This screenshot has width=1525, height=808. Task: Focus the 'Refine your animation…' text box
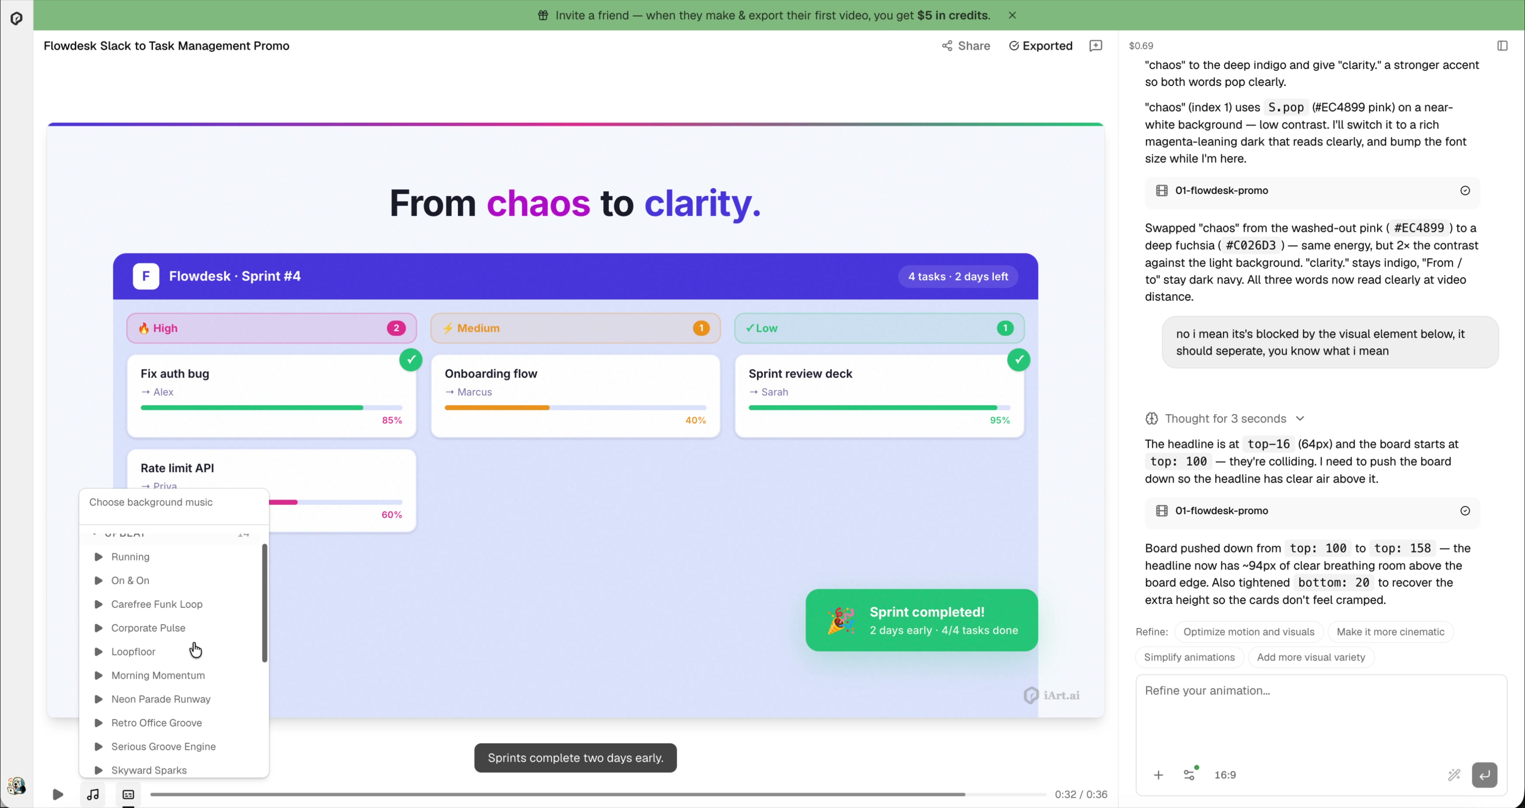(x=1321, y=716)
